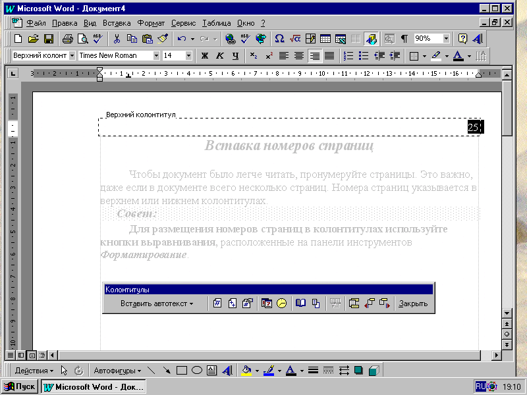Show nonprinting characters with the paragraph mark
The width and height of the screenshot is (527, 395).
404,39
